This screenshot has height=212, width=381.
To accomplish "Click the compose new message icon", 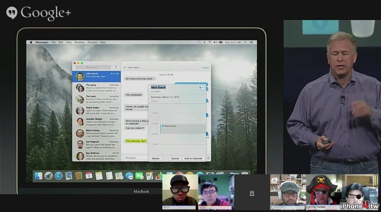I will [x=116, y=67].
